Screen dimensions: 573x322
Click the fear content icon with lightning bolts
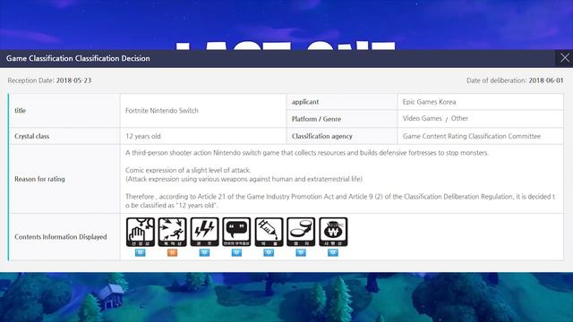coord(205,232)
